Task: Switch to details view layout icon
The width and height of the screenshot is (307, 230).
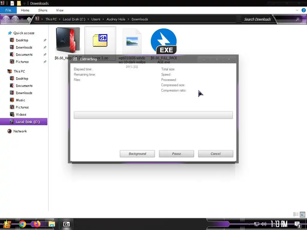Action: (x=296, y=214)
